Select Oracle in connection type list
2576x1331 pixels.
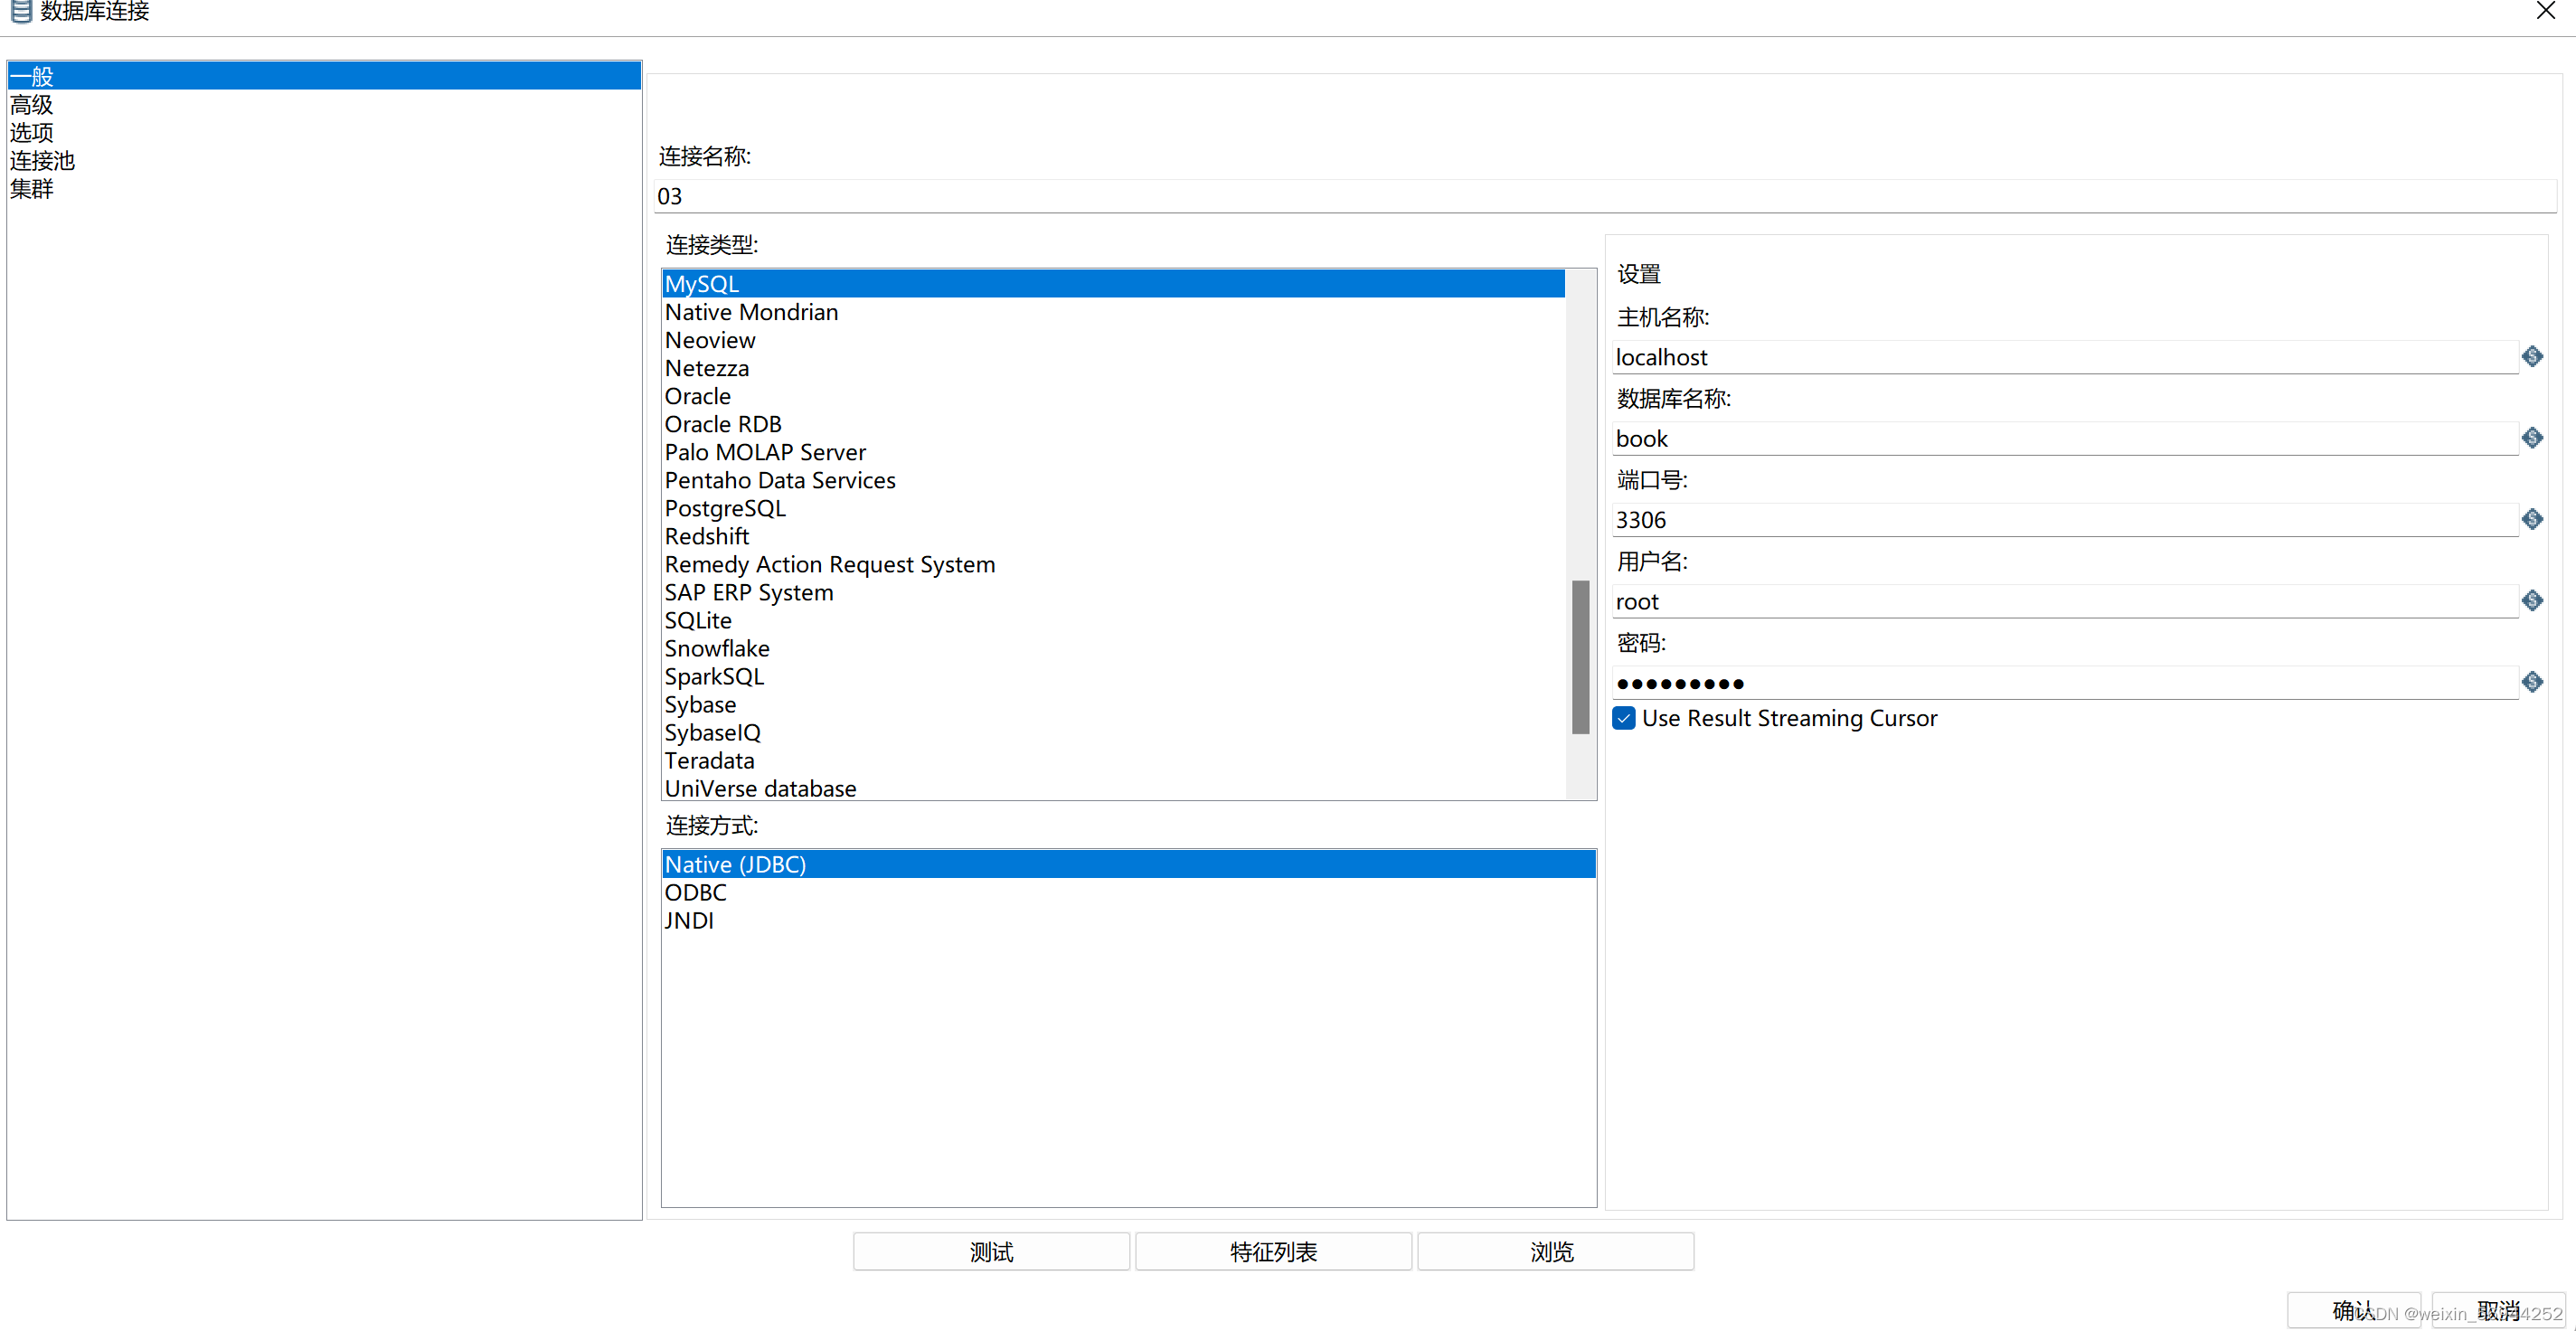697,396
